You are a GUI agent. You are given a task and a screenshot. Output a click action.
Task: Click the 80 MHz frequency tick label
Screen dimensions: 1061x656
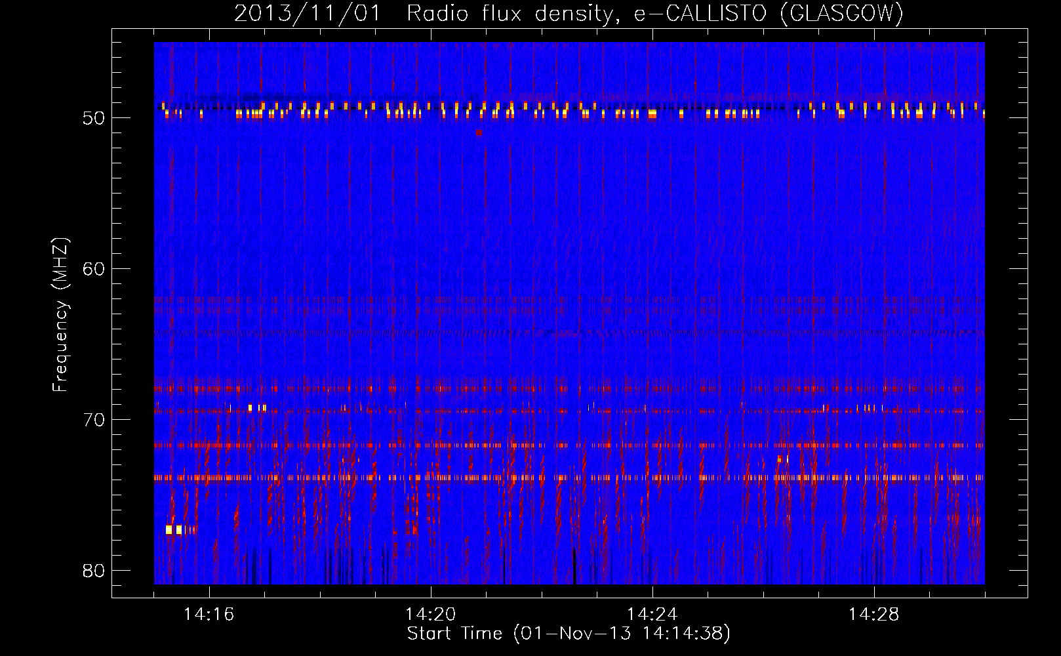[94, 571]
